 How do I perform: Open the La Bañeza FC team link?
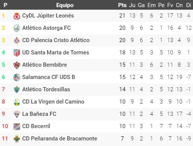coord(39,114)
